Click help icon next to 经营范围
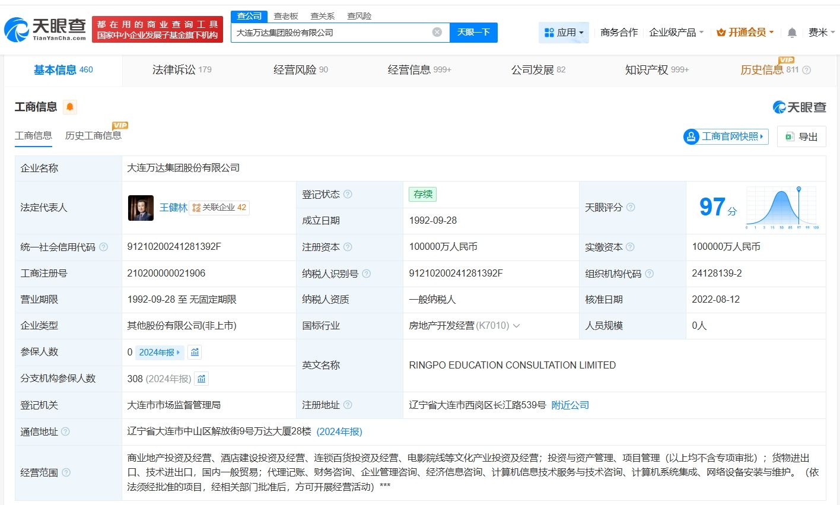 click(66, 472)
